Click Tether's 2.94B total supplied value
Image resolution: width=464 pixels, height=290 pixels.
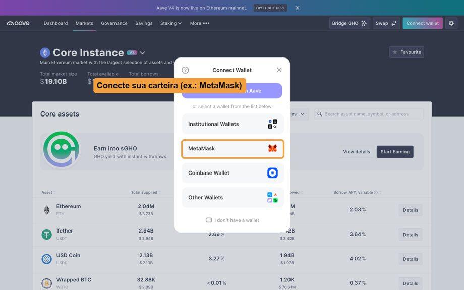tap(146, 231)
